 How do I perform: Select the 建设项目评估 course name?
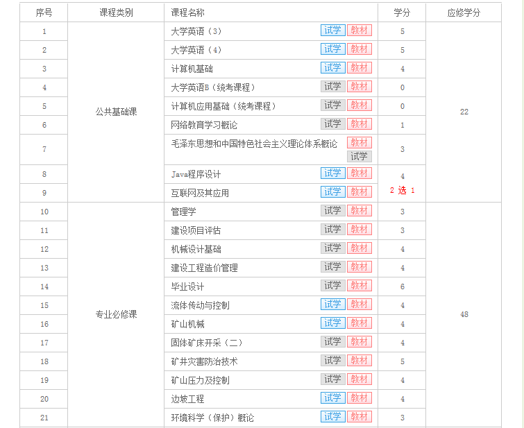coord(196,230)
